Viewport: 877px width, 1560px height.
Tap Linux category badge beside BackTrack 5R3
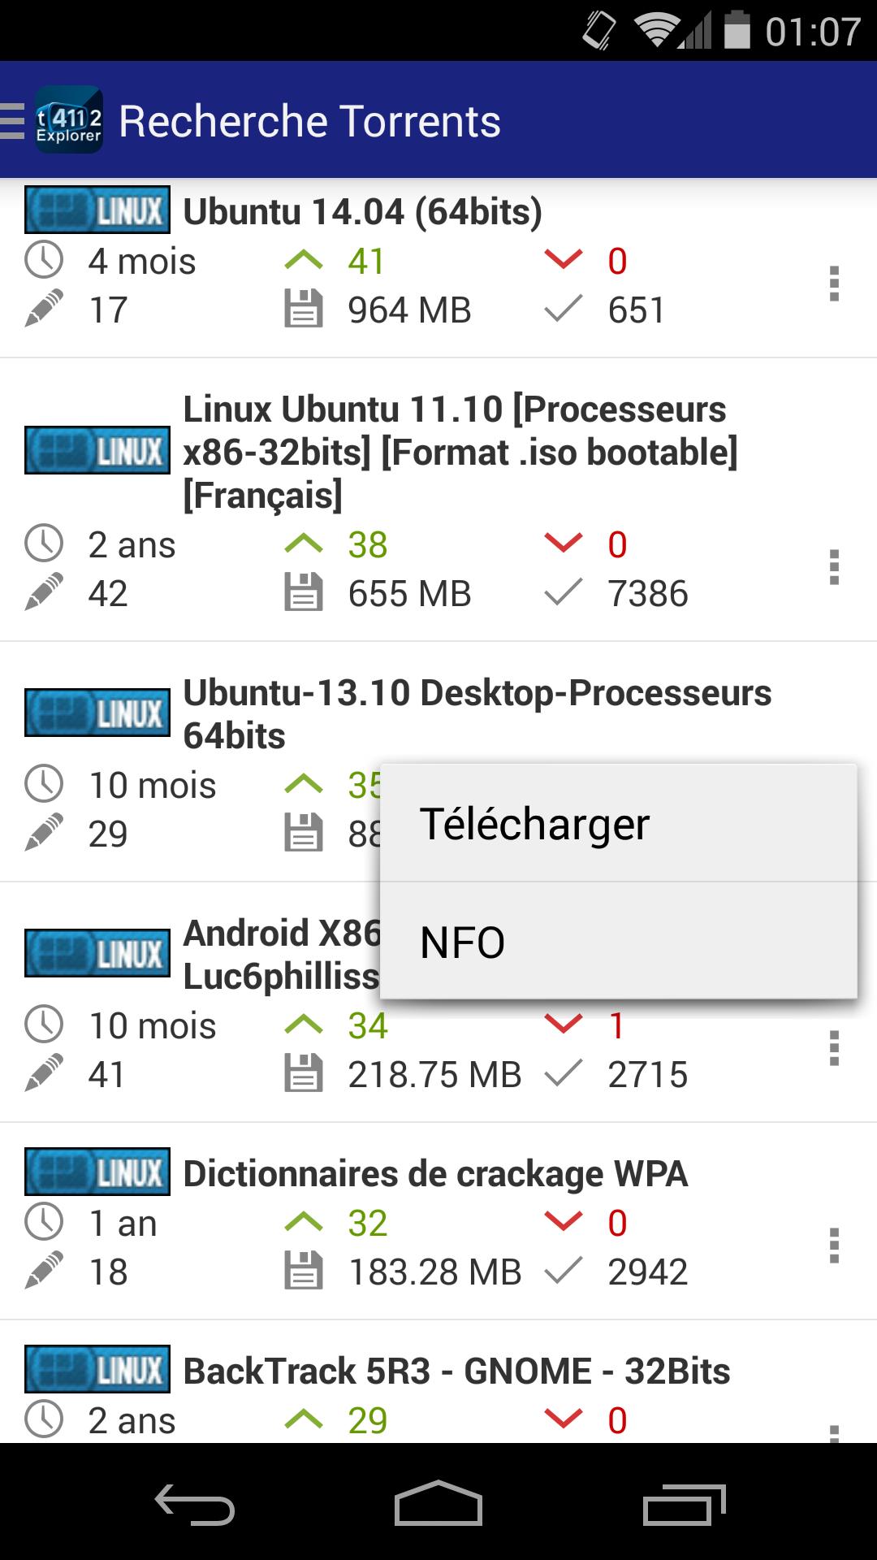coord(97,1370)
